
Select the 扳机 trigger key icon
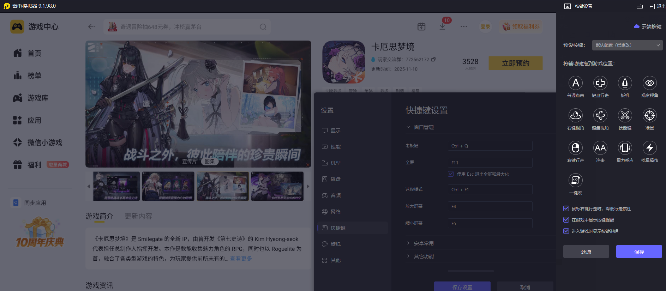pyautogui.click(x=625, y=83)
